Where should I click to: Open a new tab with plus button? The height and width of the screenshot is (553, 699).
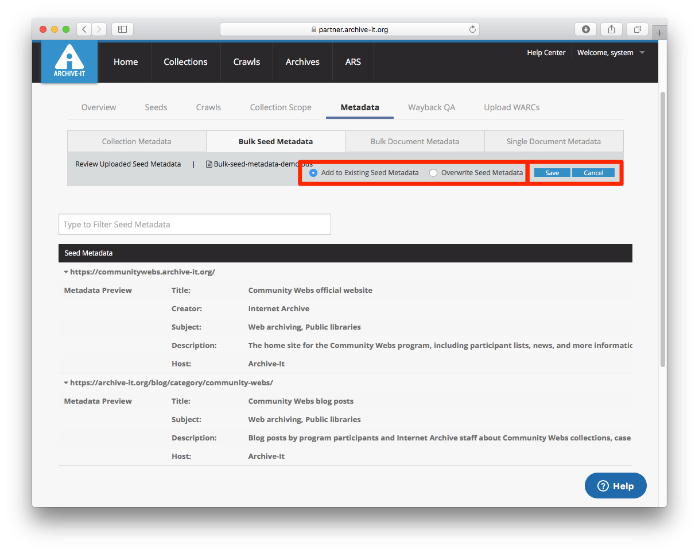pos(659,33)
